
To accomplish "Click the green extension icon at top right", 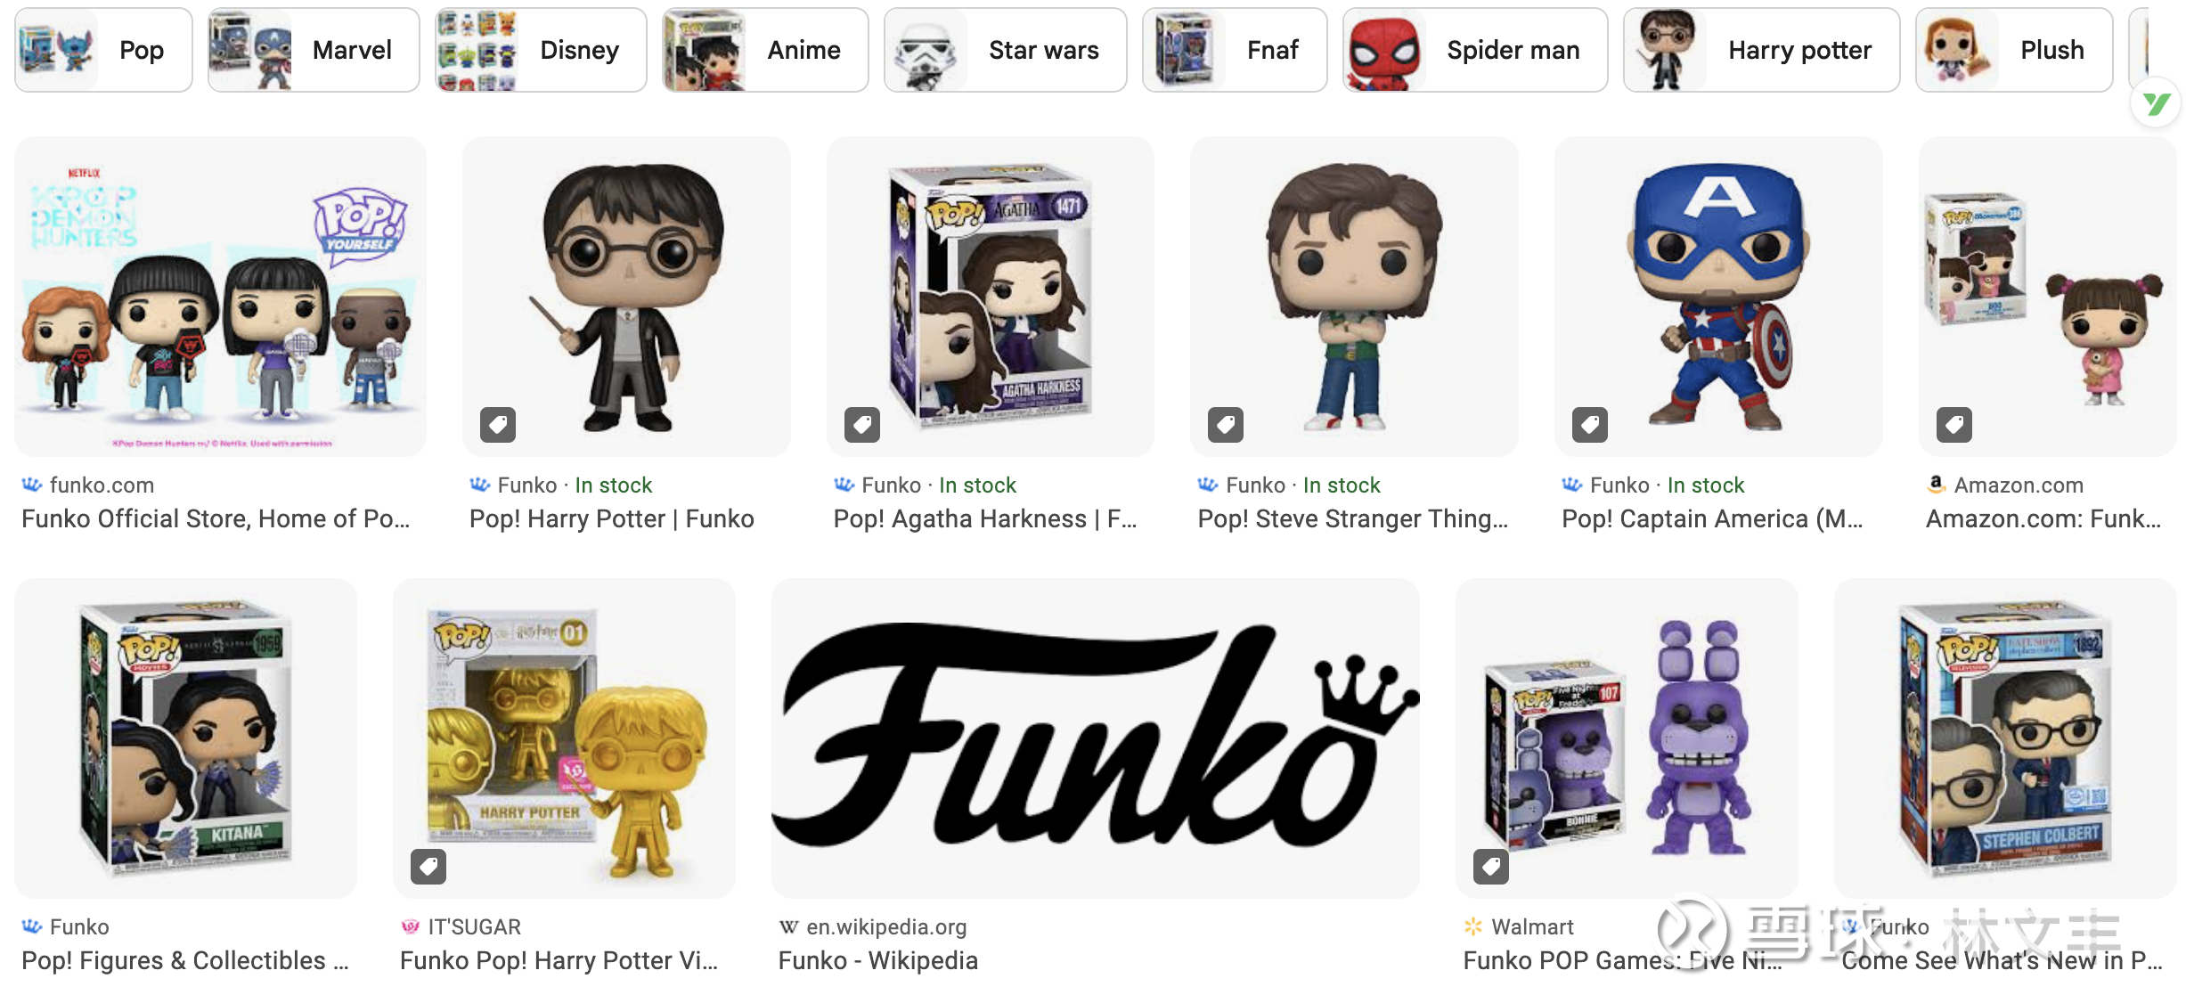I will [2156, 104].
